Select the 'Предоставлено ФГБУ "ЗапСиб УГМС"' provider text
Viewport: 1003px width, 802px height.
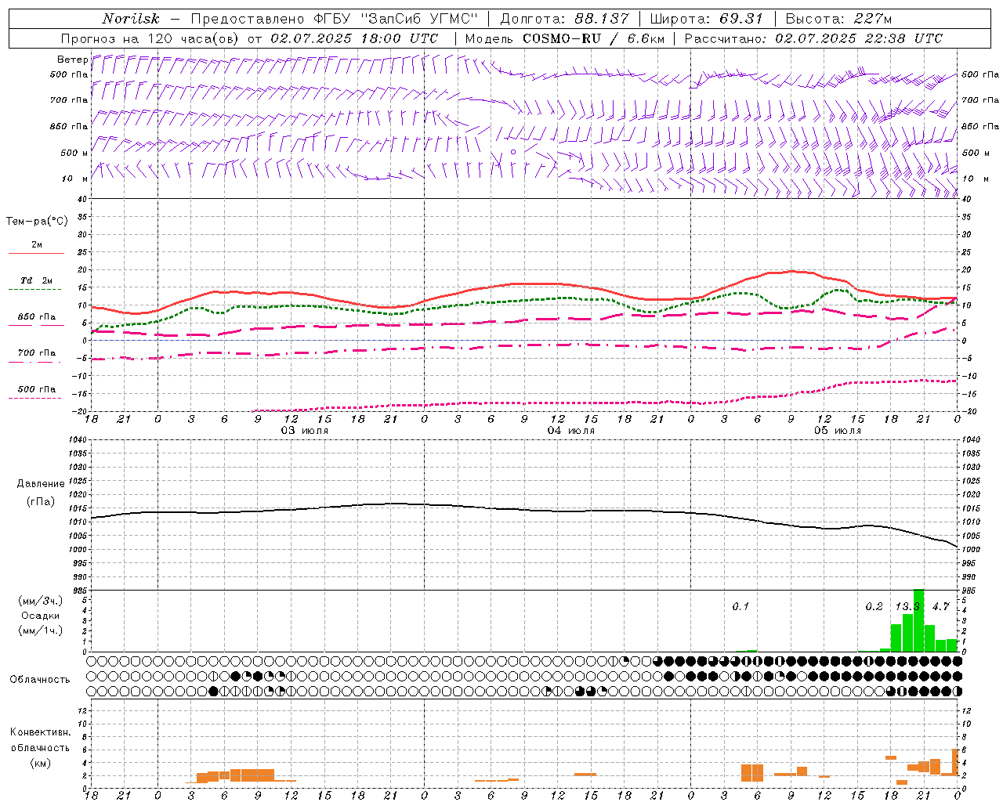(x=335, y=19)
